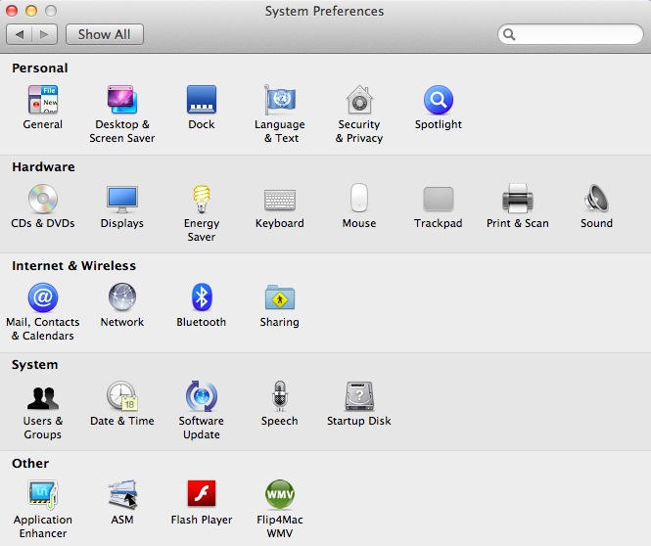Minimize the System Preferences window
651x546 pixels.
(x=31, y=11)
